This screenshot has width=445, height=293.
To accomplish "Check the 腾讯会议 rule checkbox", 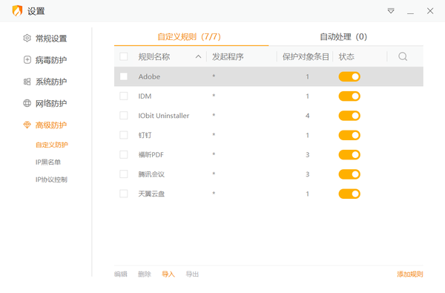I will [x=123, y=174].
